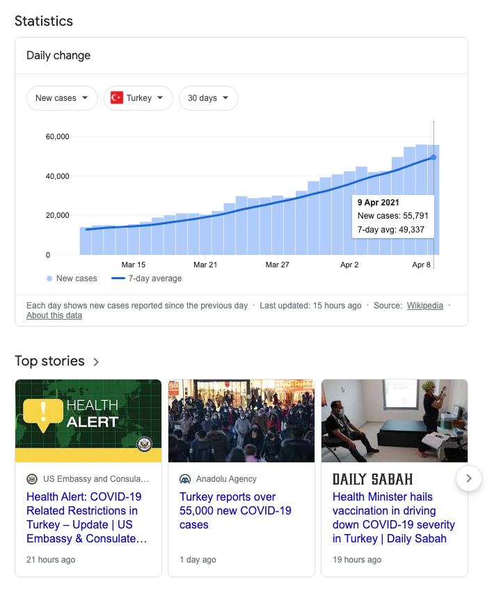Click the Statistics section heading

coord(44,21)
